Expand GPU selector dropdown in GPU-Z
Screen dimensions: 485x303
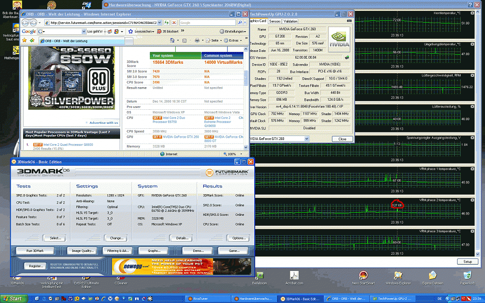[x=307, y=139]
